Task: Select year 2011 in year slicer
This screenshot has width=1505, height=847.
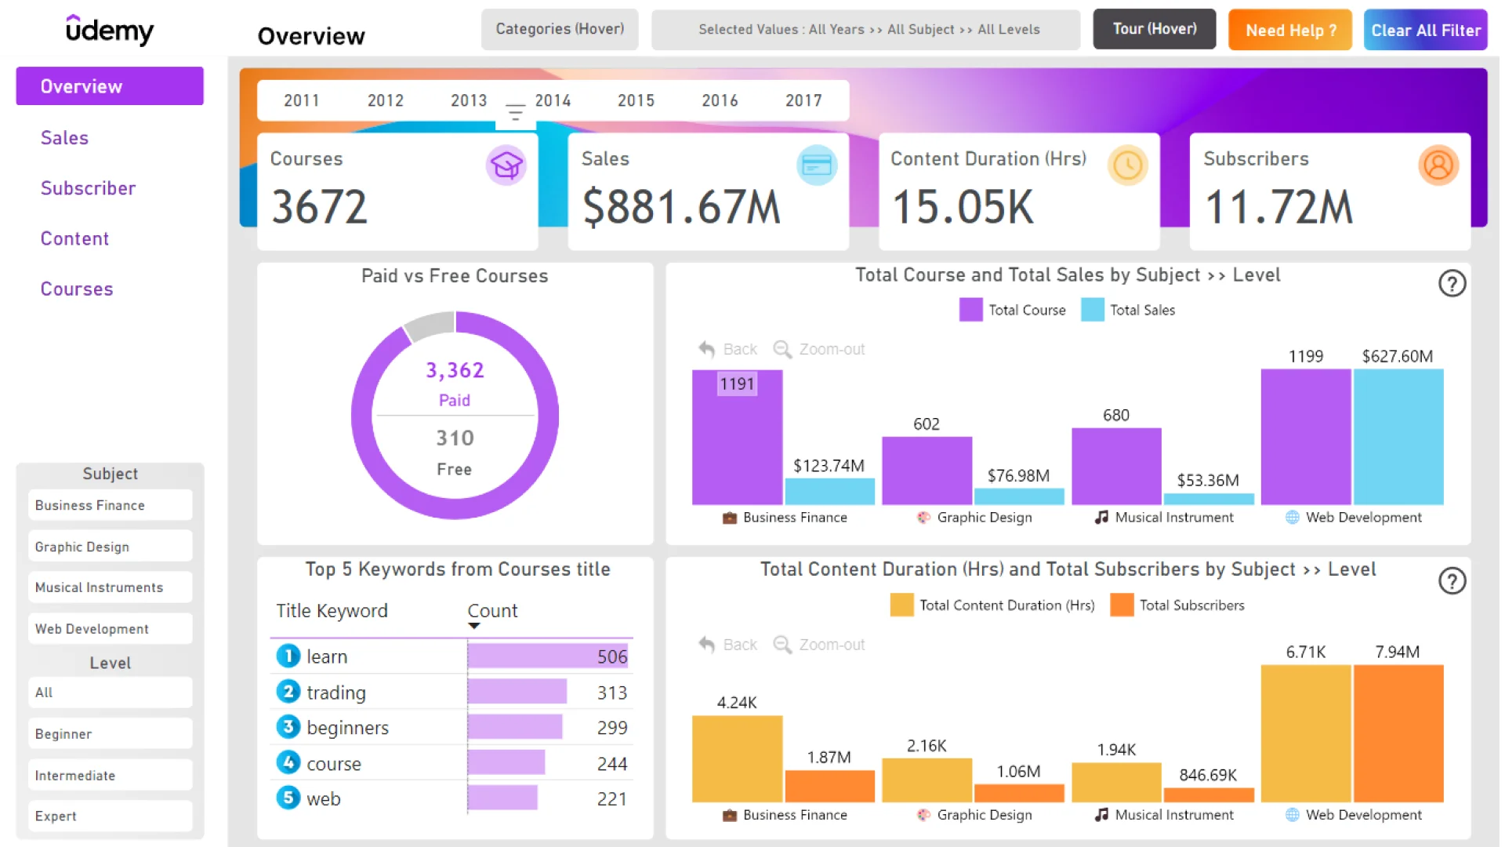Action: pyautogui.click(x=302, y=100)
